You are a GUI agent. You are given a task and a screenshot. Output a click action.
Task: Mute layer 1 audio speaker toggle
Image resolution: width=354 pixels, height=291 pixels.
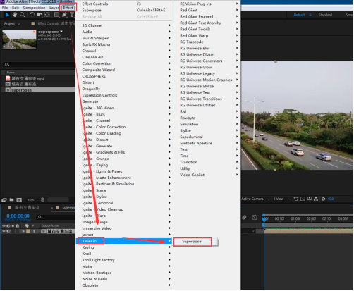pos(8,232)
